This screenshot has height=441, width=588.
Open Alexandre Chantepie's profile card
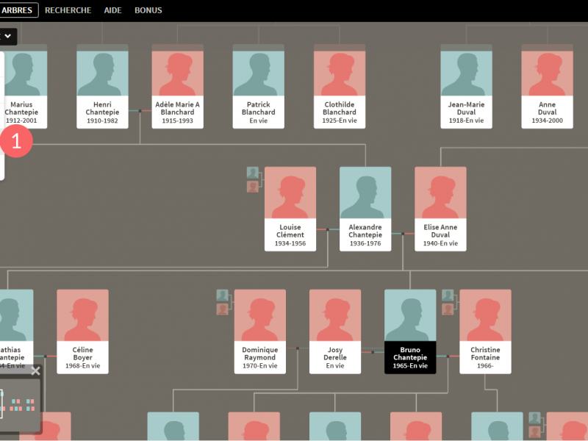tap(365, 209)
